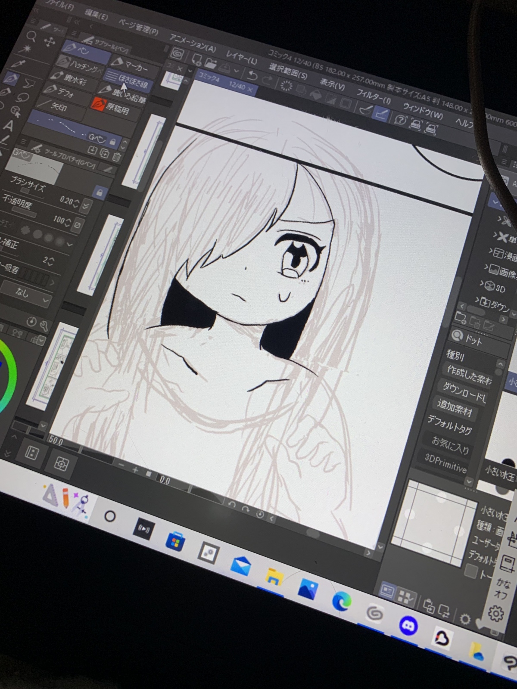Viewport: 517px width, 689px height.
Task: Create a new document from command bar
Action: [196, 60]
